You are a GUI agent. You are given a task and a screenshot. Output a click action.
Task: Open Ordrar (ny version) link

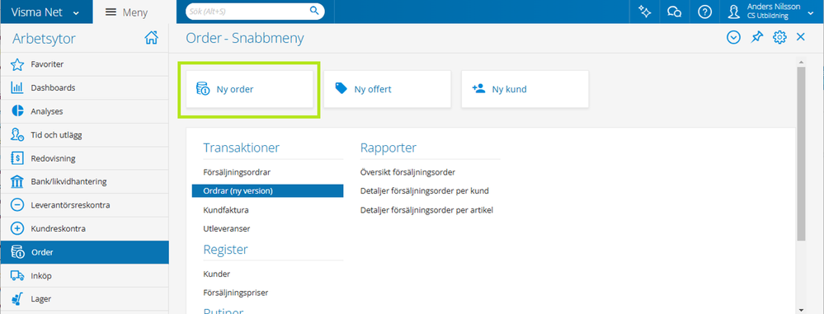267,191
